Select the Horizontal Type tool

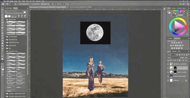(2, 51)
